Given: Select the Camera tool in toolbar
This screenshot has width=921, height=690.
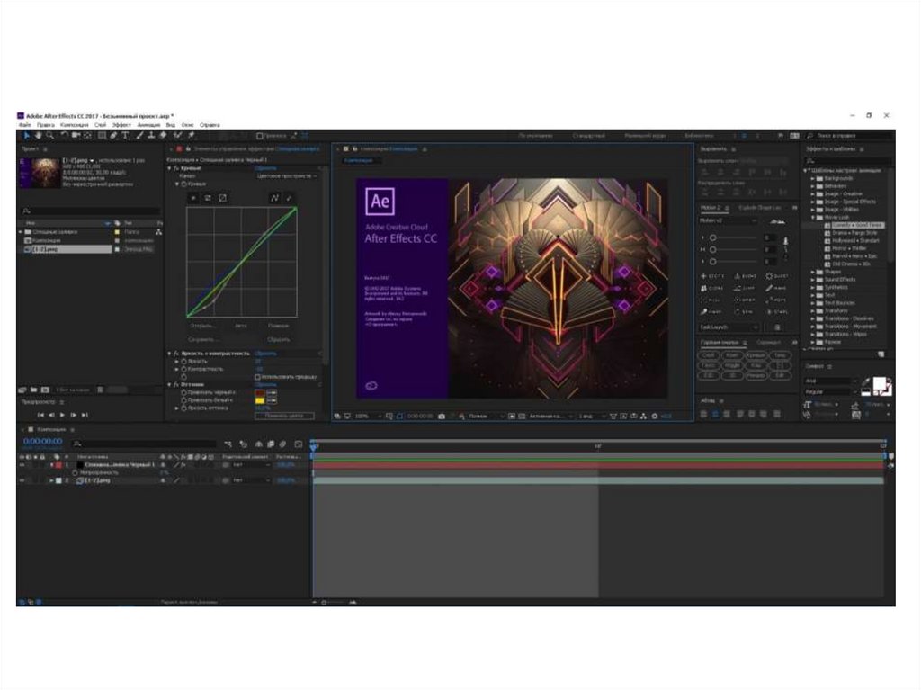Looking at the screenshot, I should coord(76,136).
